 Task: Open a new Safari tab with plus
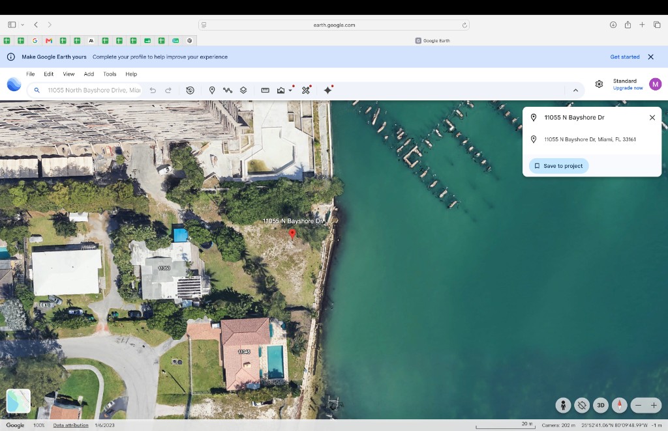click(x=642, y=25)
